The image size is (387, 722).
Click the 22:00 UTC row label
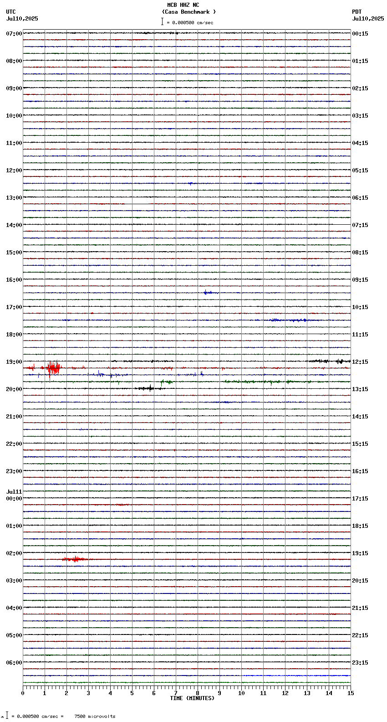(x=14, y=444)
